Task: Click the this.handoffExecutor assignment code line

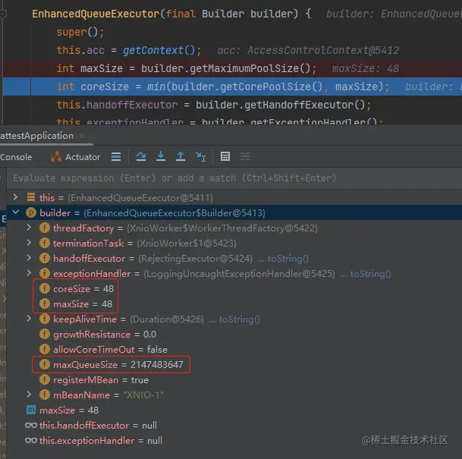Action: pyautogui.click(x=214, y=105)
